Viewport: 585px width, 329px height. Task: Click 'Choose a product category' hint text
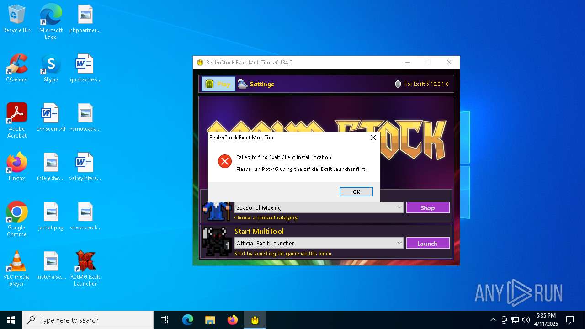point(266,218)
